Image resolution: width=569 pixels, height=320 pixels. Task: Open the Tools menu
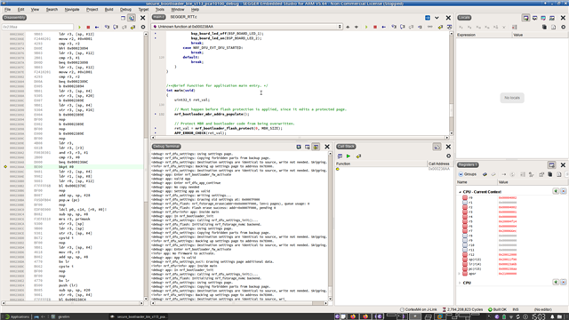[x=160, y=10]
